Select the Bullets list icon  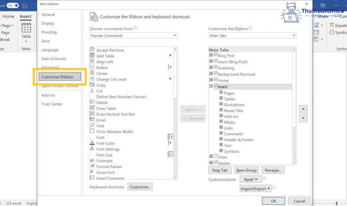tap(92, 68)
